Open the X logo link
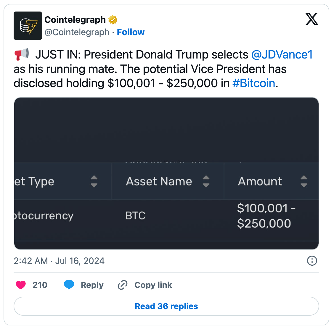Viewport: 334px width, 331px height. tap(312, 19)
